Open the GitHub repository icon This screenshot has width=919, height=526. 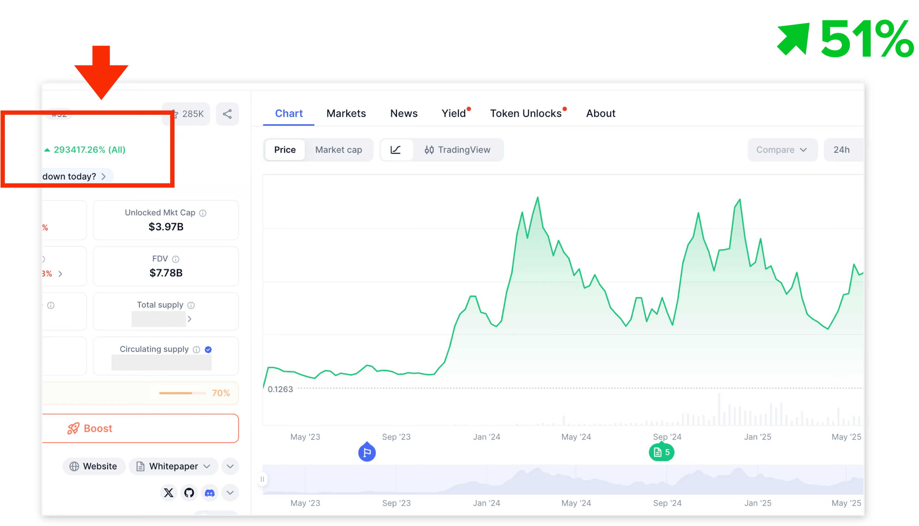(189, 493)
